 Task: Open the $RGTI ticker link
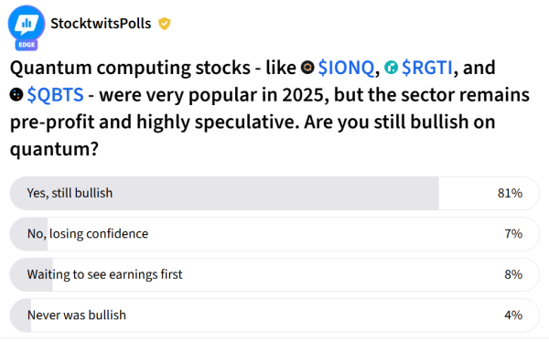(426, 68)
